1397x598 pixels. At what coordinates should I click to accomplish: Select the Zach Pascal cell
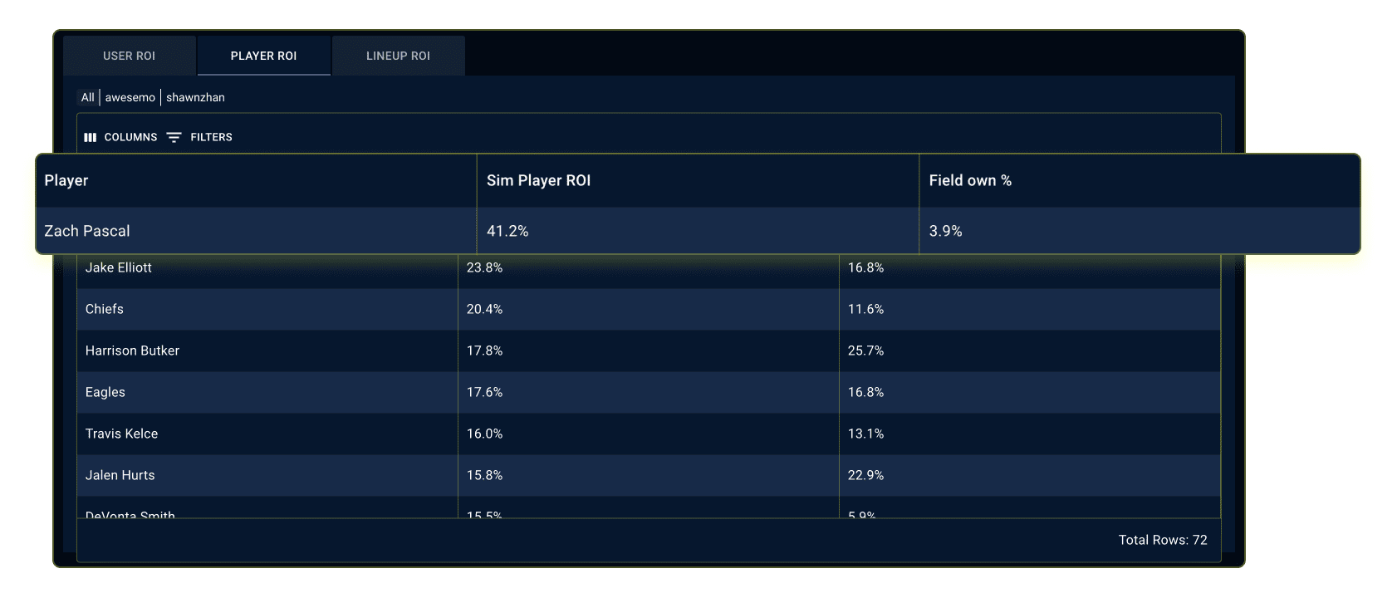pos(87,231)
